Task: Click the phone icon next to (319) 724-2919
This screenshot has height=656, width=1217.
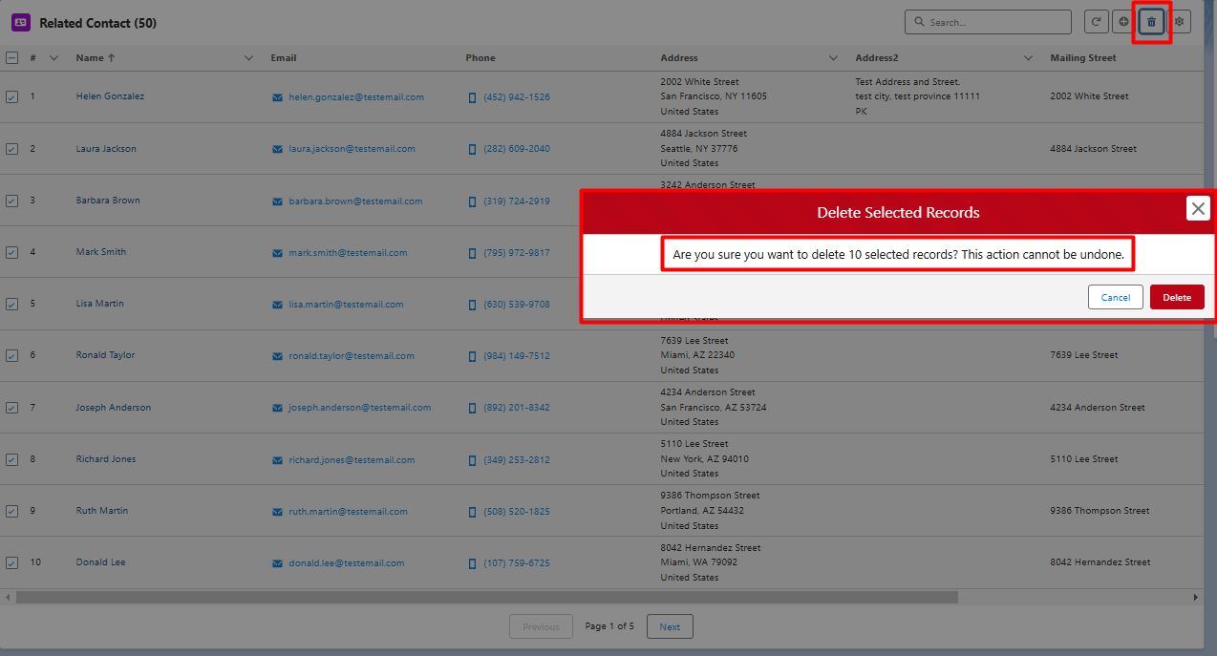Action: click(472, 201)
